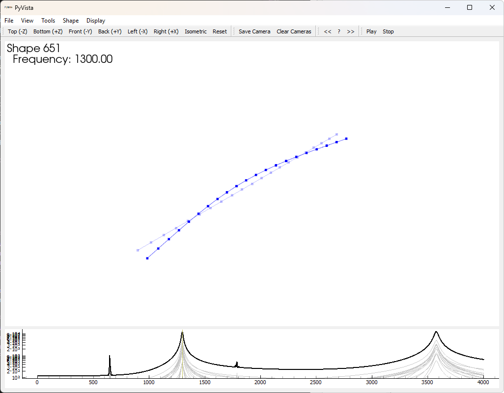Open the View menu
This screenshot has height=393, width=504.
point(28,21)
